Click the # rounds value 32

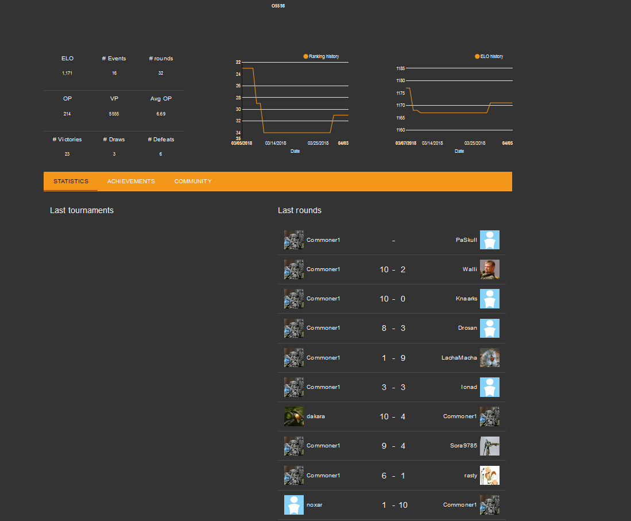(x=161, y=74)
